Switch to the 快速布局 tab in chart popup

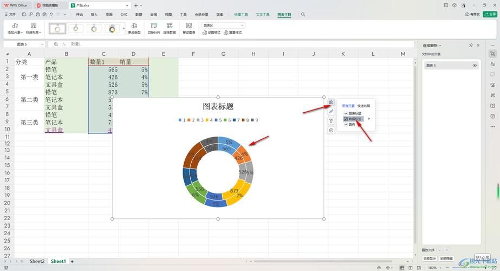tap(363, 106)
